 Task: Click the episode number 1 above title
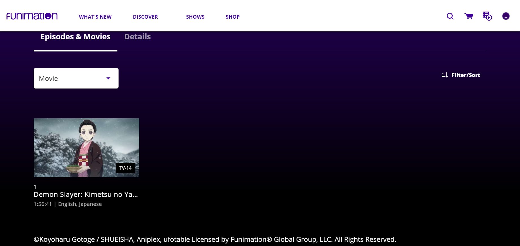click(x=35, y=187)
